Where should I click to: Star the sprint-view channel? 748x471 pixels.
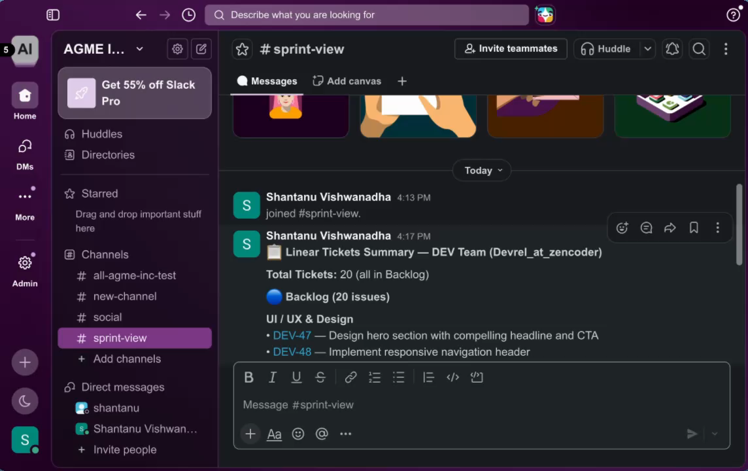(243, 48)
